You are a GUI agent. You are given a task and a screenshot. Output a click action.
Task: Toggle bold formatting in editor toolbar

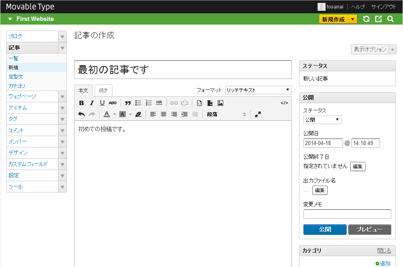[81, 103]
